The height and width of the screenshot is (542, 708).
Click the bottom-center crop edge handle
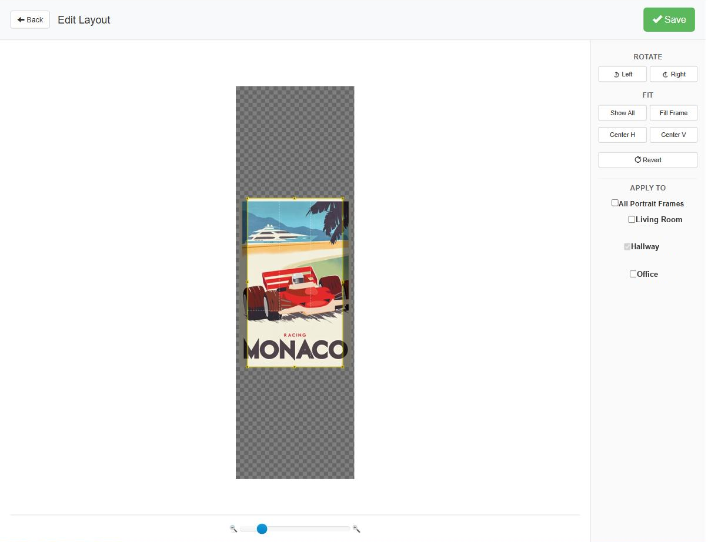tap(295, 367)
